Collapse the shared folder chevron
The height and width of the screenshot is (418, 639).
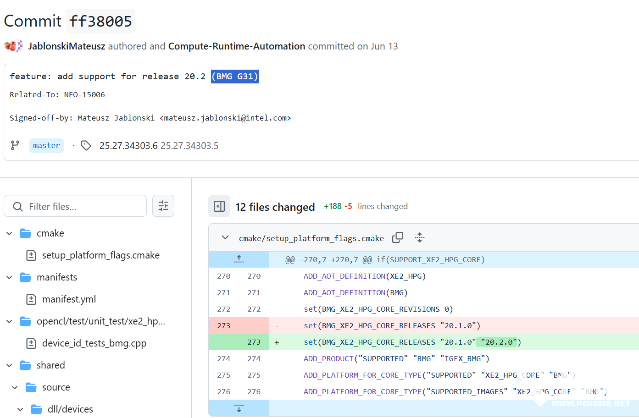(x=9, y=365)
